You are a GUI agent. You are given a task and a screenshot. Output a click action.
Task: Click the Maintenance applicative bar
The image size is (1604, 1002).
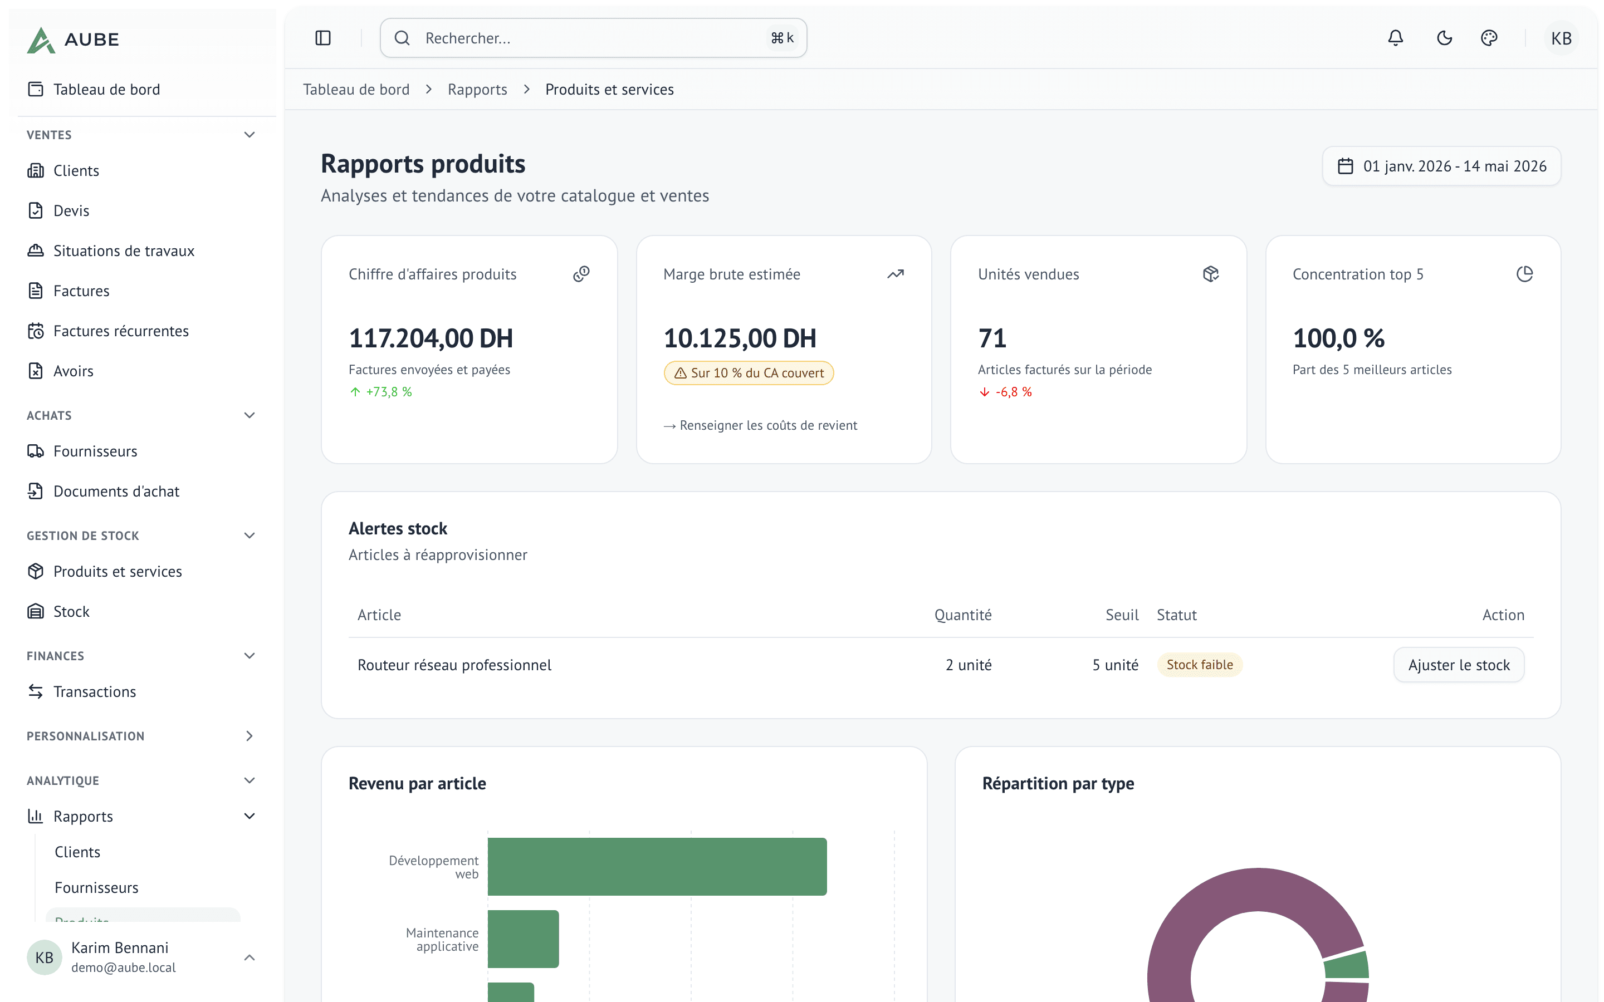[523, 939]
